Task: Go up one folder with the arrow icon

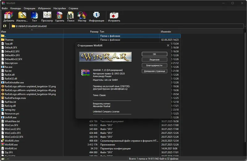Action: (5, 26)
